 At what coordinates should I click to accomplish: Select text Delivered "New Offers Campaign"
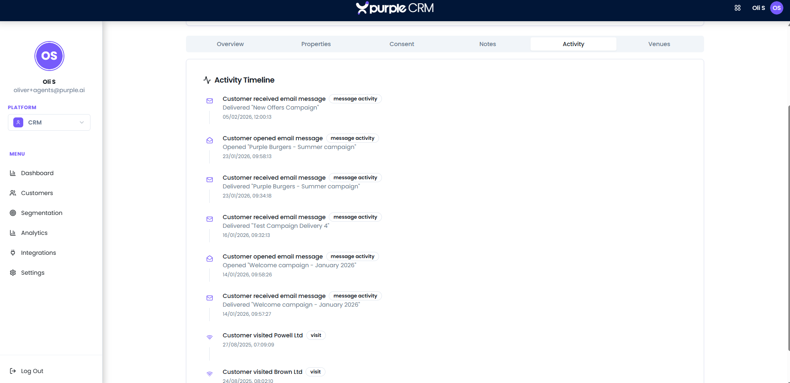(x=271, y=107)
